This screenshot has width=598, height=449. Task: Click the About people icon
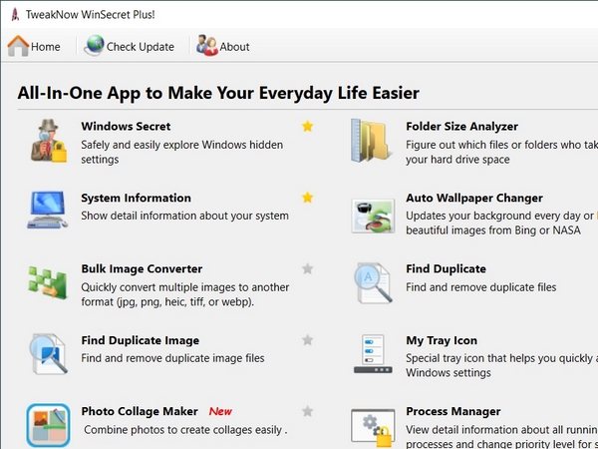pos(207,46)
